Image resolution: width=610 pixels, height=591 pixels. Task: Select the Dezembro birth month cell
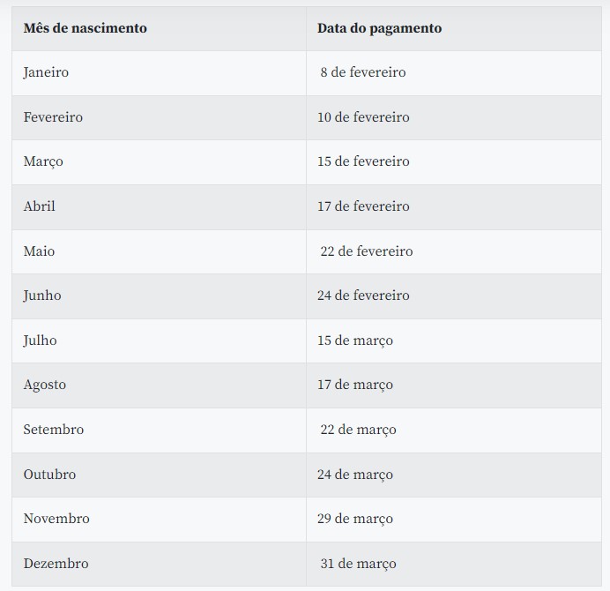point(56,564)
